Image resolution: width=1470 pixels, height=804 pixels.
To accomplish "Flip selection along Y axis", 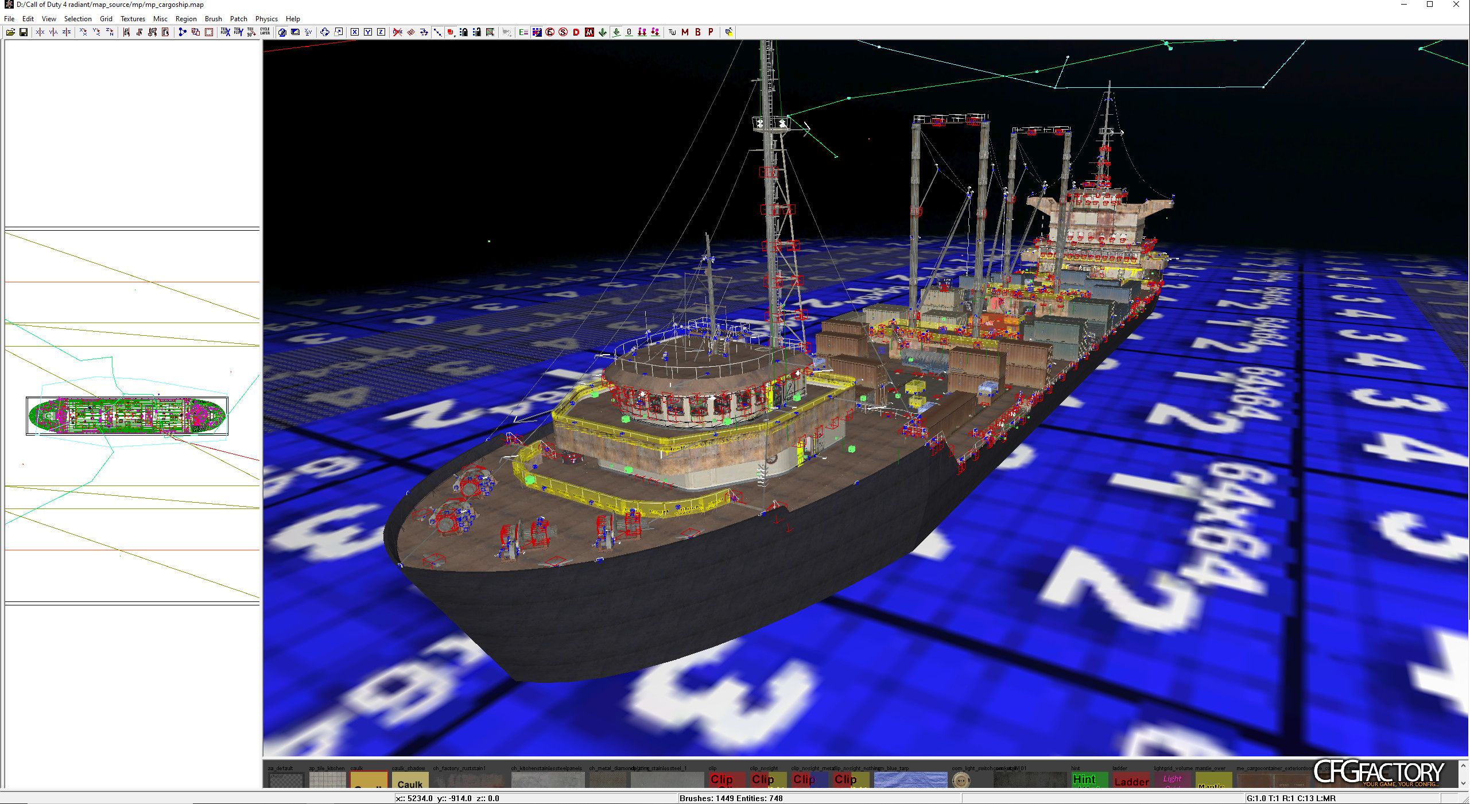I will pyautogui.click(x=53, y=32).
